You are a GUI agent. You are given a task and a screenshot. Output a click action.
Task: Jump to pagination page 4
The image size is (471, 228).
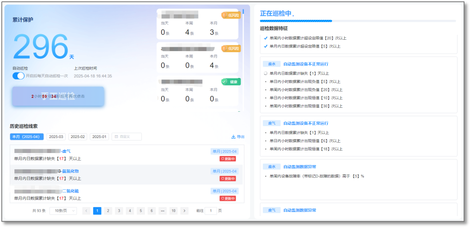click(130, 211)
